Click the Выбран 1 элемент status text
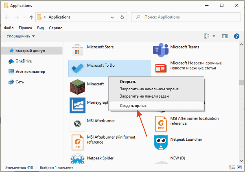The width and height of the screenshot is (245, 172). [56, 168]
